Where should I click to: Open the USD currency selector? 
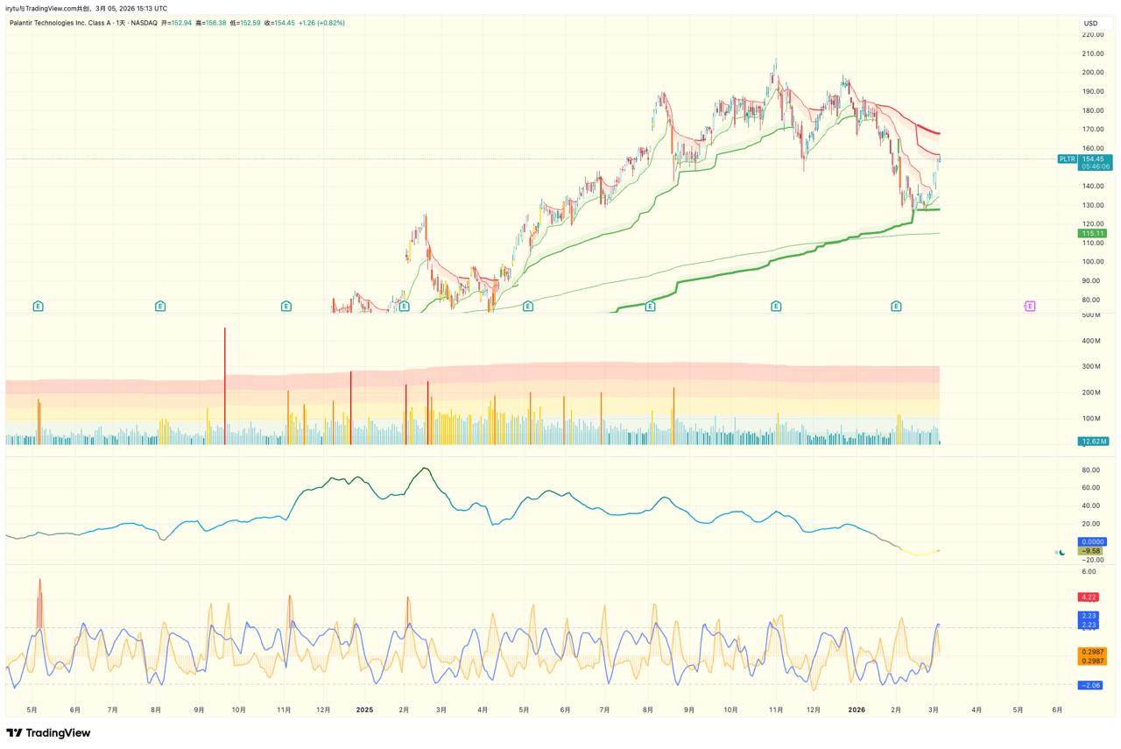[1090, 24]
